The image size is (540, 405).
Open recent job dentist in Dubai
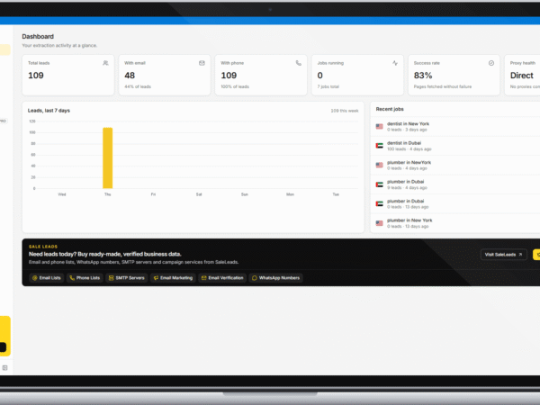[455, 146]
